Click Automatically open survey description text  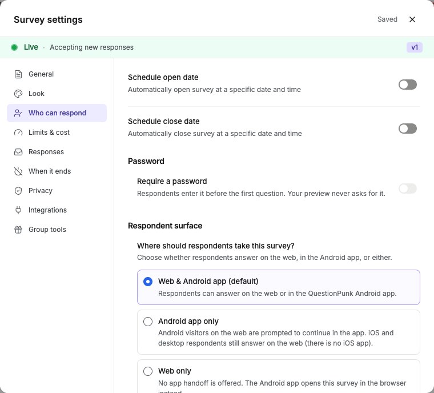214,90
